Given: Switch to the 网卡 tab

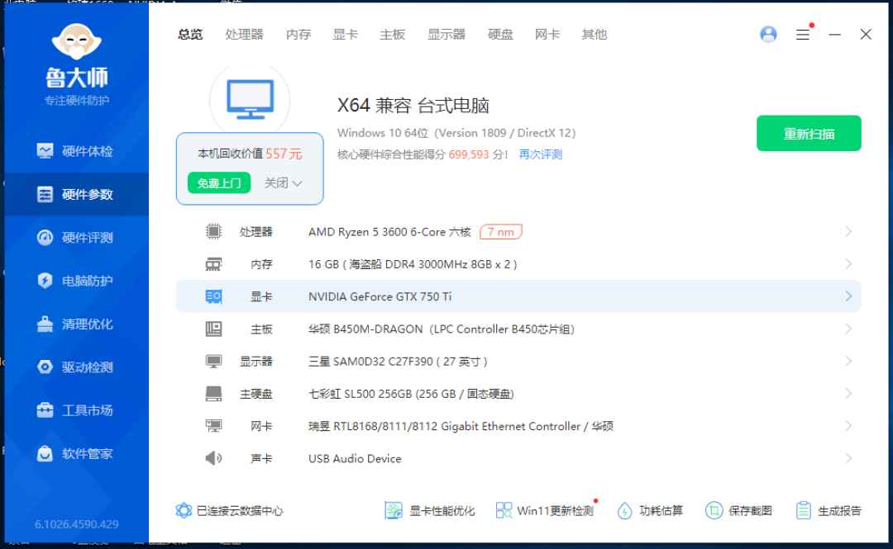Looking at the screenshot, I should [547, 35].
